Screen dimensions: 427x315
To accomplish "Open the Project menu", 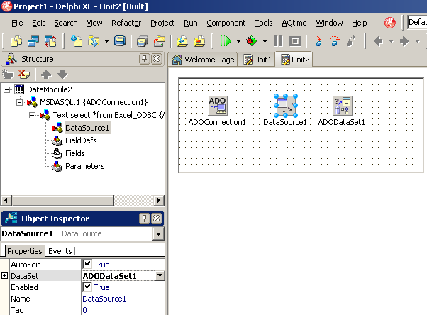I will pyautogui.click(x=162, y=23).
